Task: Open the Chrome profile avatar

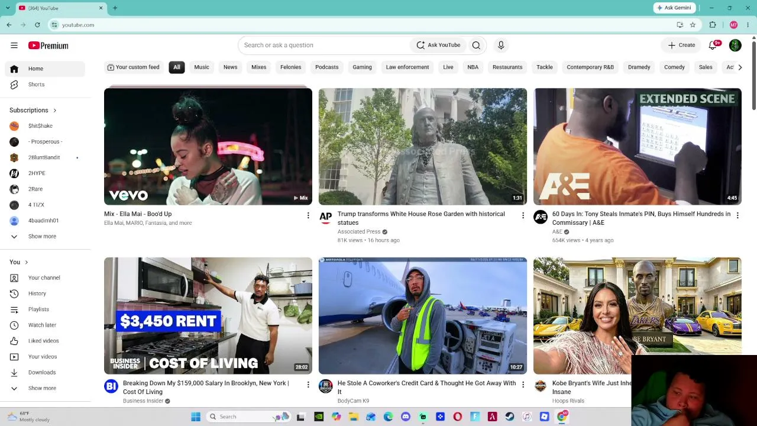Action: point(733,25)
